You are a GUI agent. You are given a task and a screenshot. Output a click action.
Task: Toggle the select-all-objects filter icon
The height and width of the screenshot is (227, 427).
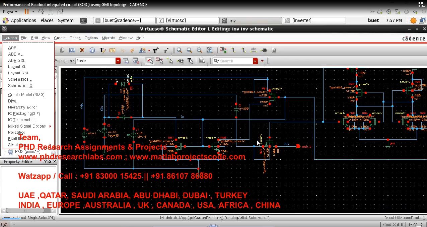pos(150,61)
